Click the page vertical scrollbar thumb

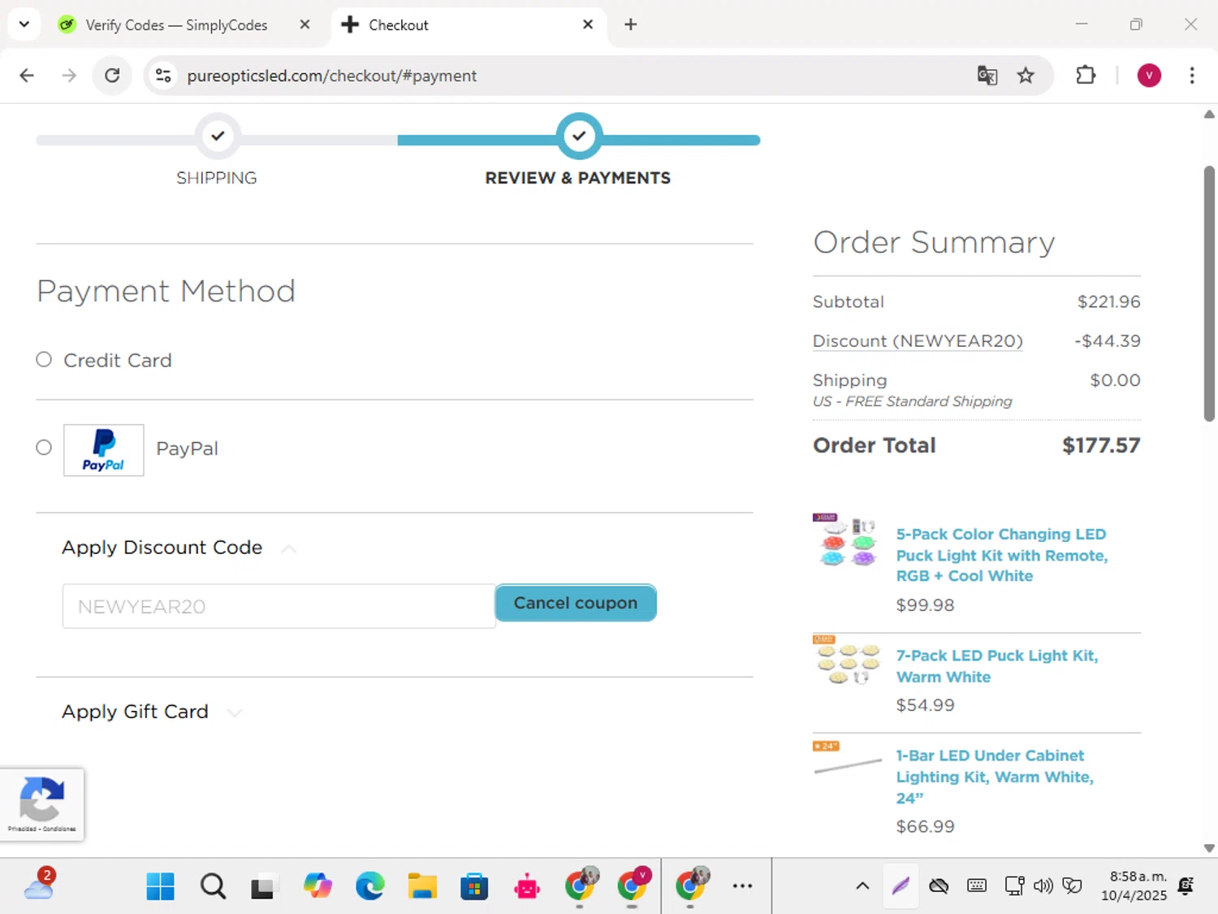point(1209,292)
